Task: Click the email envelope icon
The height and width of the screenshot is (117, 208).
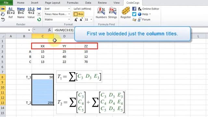Action: click(x=134, y=19)
